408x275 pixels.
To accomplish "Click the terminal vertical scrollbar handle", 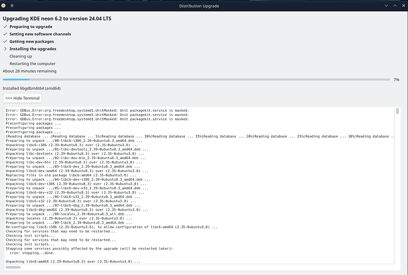I will (397, 111).
